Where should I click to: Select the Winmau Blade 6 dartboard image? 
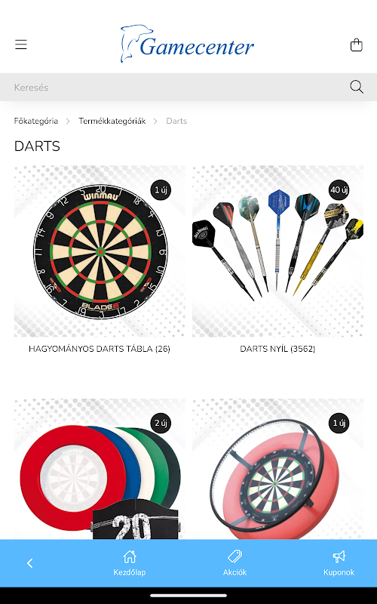(100, 251)
